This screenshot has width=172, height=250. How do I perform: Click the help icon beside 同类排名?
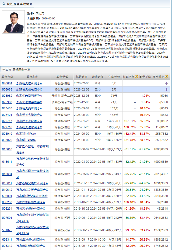(x=166, y=77)
